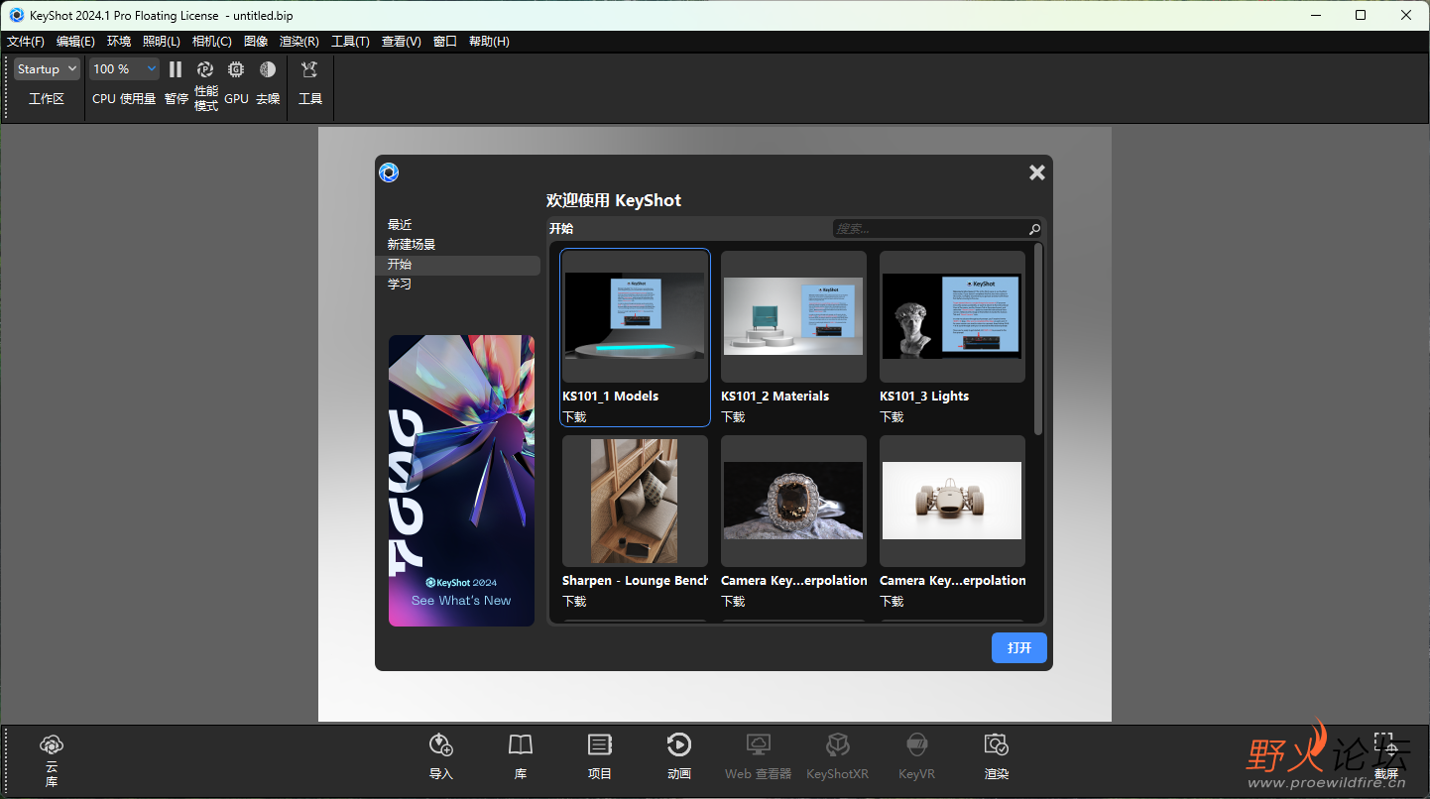
Task: Open the 项目 project panel icon
Action: [x=600, y=744]
